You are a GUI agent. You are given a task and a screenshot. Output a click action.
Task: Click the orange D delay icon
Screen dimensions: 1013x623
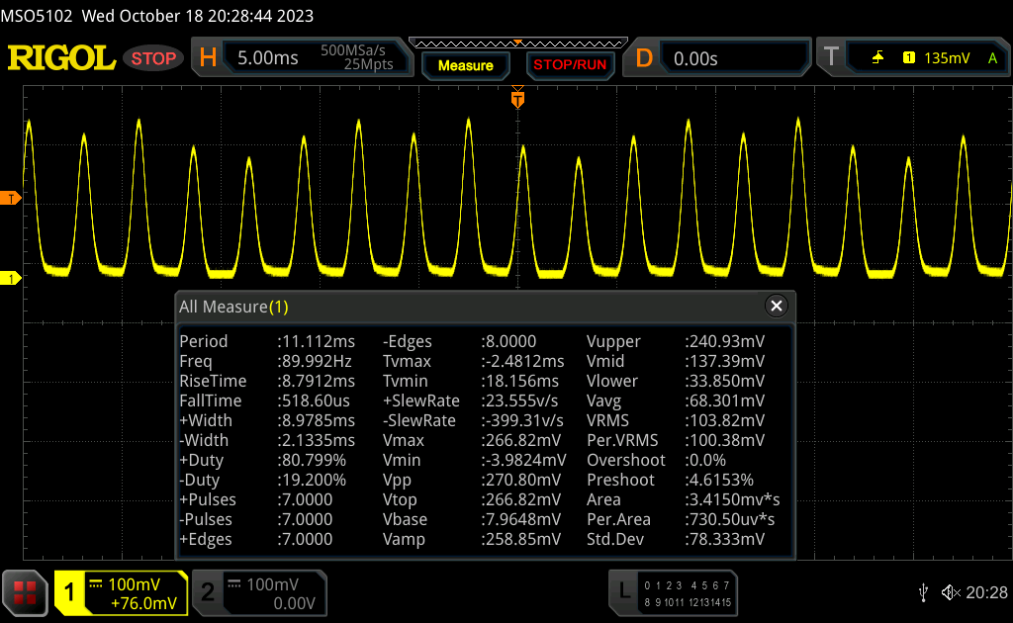[644, 58]
